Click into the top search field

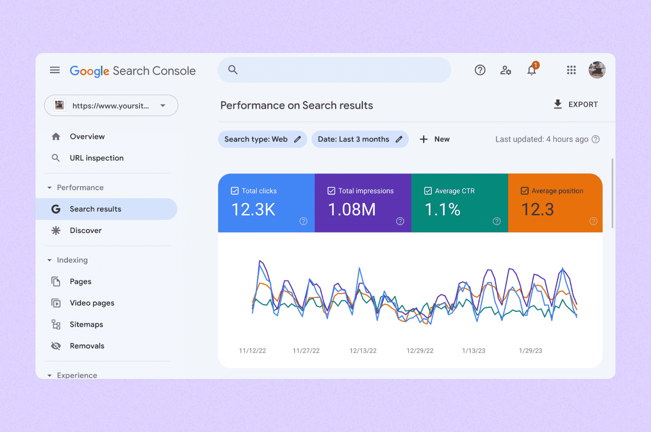337,70
